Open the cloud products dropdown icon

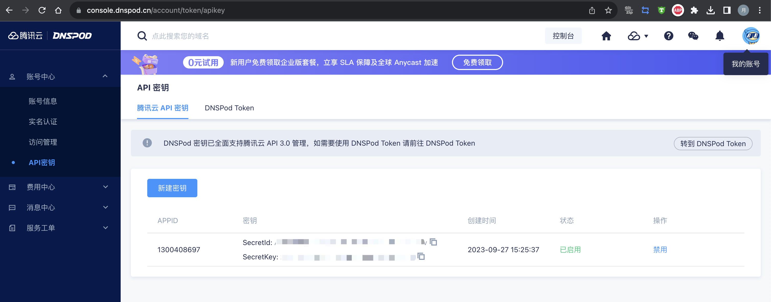(x=638, y=36)
